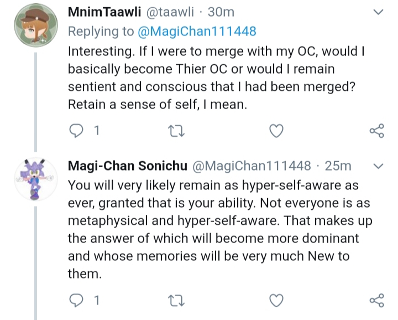398x320 pixels.
Task: Share Magi-Chan Sonichu's tweet
Action: pos(377,301)
